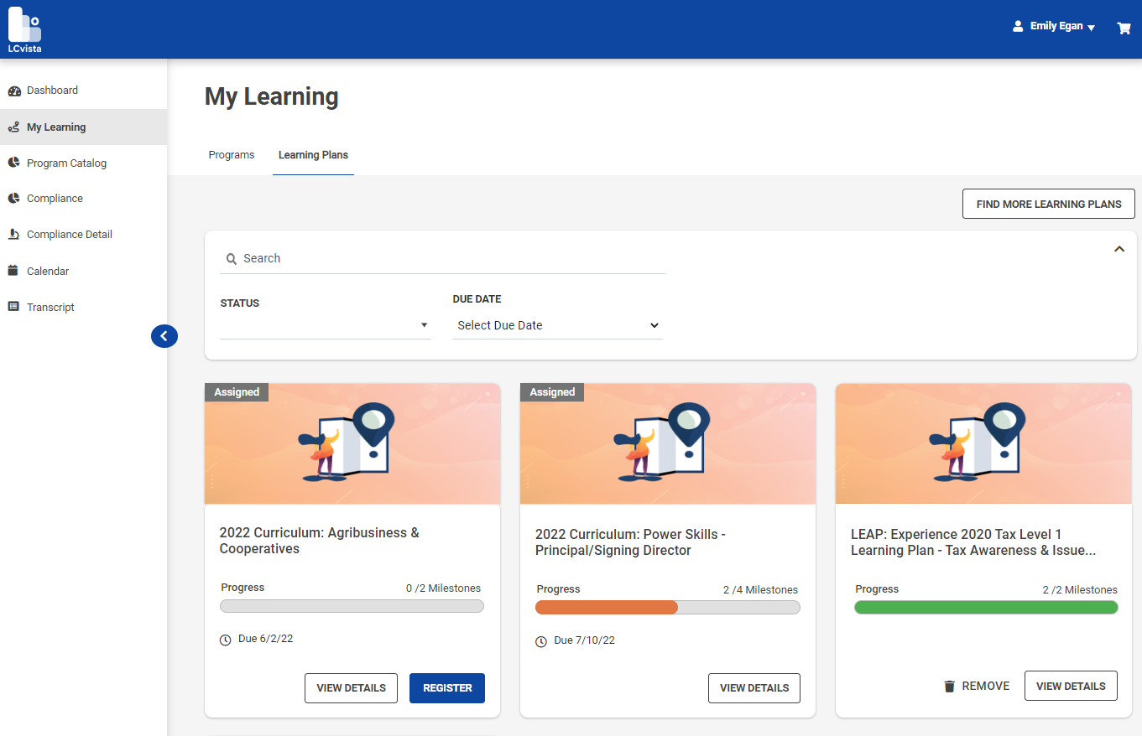The height and width of the screenshot is (736, 1142).
Task: Register for Agribusiness & Cooperatives curriculum
Action: coord(446,687)
